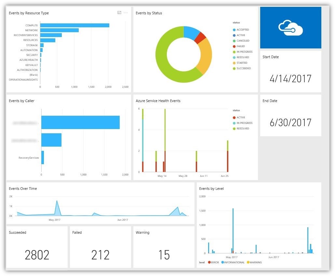
Task: Select the Start Date card 4/14/2017
Action: pyautogui.click(x=290, y=72)
